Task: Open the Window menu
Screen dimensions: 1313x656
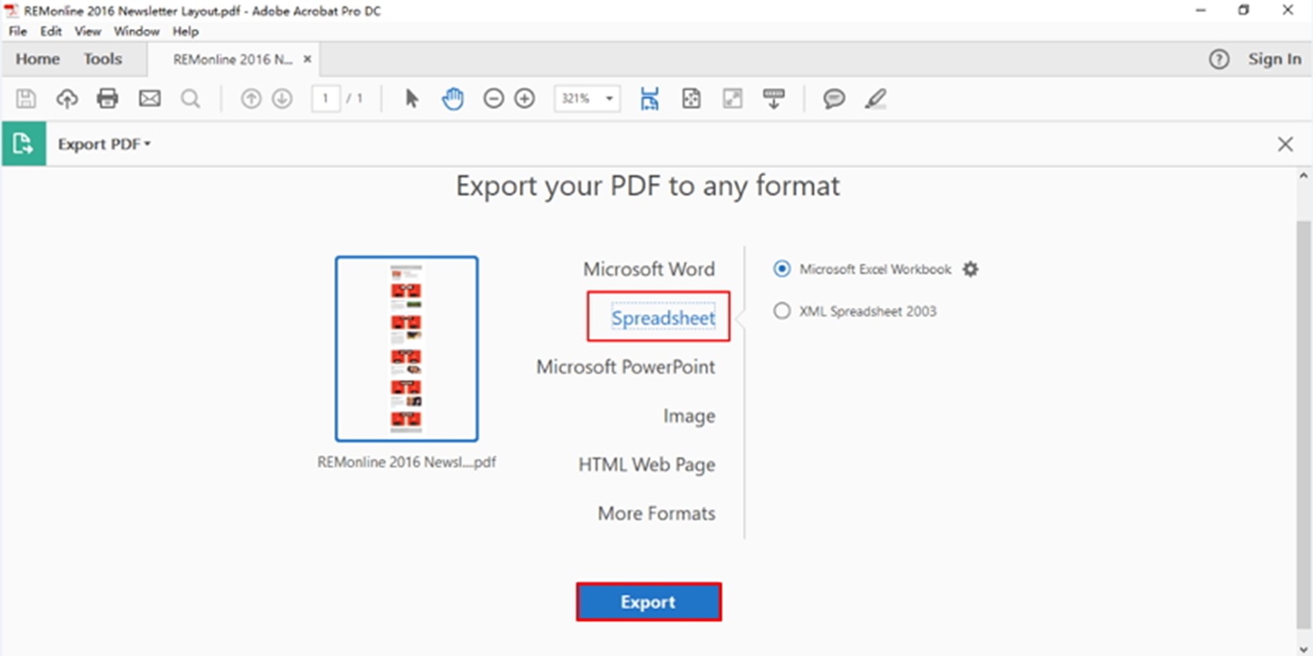Action: click(137, 32)
